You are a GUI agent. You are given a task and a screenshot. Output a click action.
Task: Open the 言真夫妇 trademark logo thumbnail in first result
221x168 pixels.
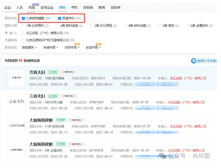[17, 78]
